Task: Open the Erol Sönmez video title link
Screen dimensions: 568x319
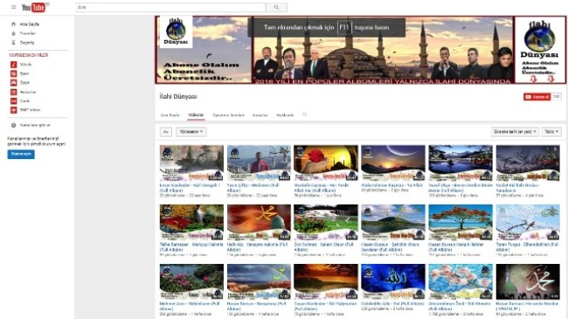Action: [x=323, y=246]
